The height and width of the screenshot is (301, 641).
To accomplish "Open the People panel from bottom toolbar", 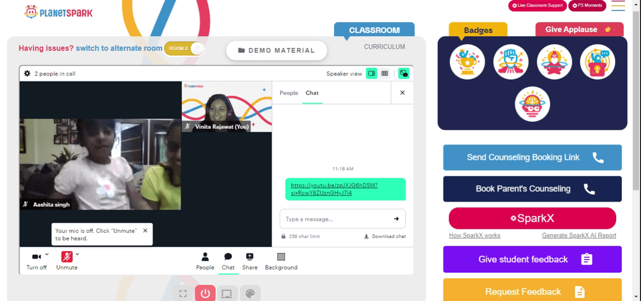I will pos(205,261).
